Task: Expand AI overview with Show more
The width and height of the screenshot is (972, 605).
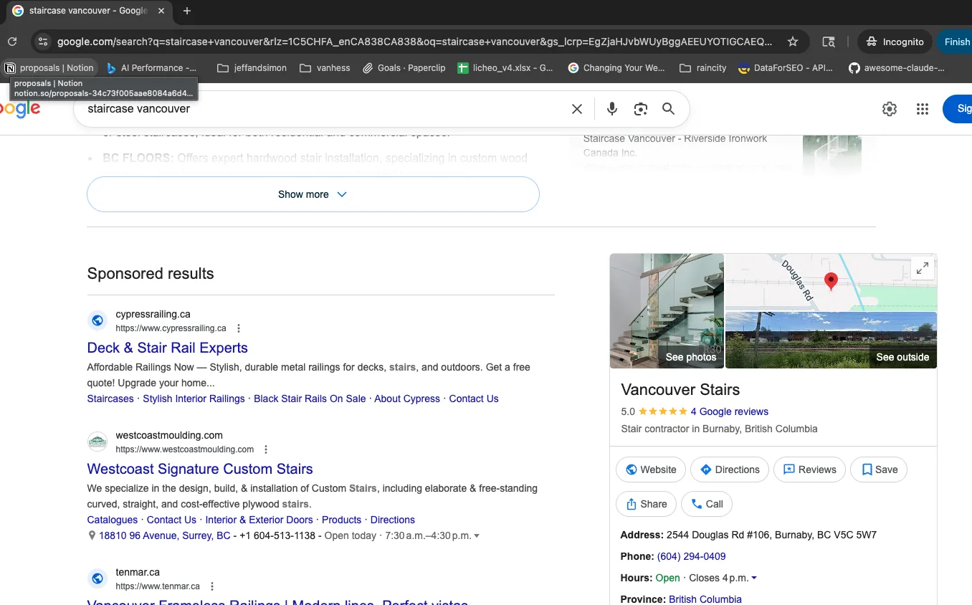Action: (x=313, y=194)
